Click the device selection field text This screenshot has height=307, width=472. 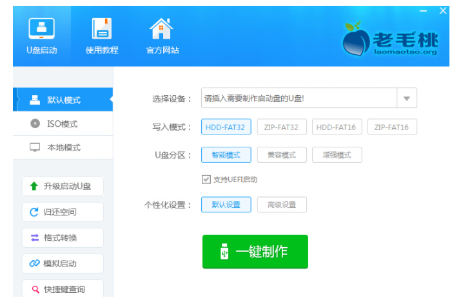pos(254,98)
